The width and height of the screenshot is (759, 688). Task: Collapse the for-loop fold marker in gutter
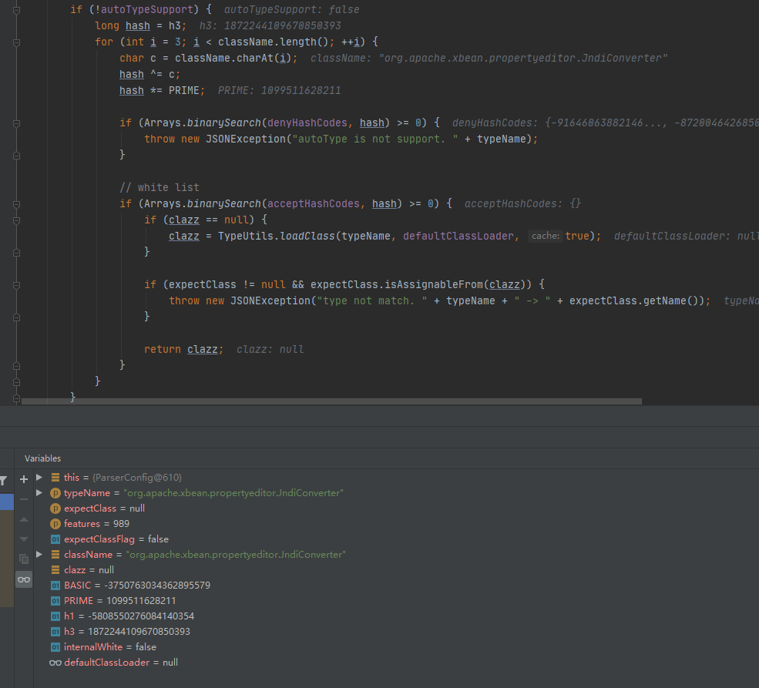[17, 42]
